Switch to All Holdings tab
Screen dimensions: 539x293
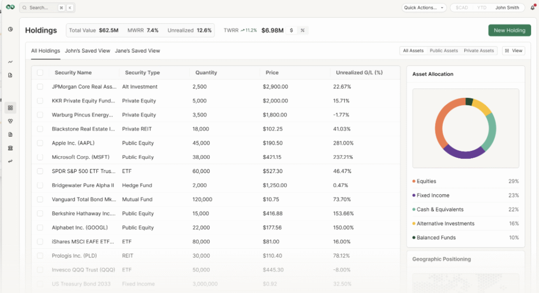pyautogui.click(x=45, y=51)
